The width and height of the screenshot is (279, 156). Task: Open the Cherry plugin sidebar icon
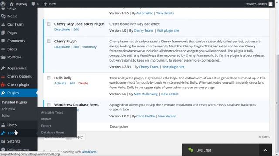click(3, 85)
